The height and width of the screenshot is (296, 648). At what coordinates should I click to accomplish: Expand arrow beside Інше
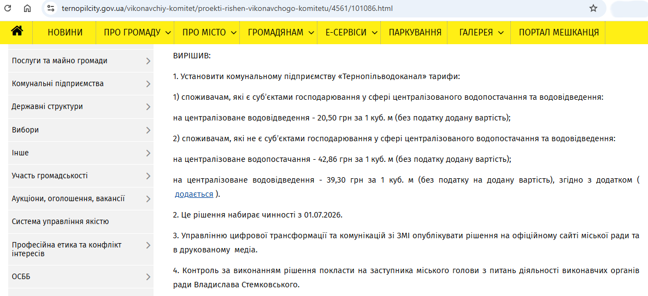coord(149,153)
